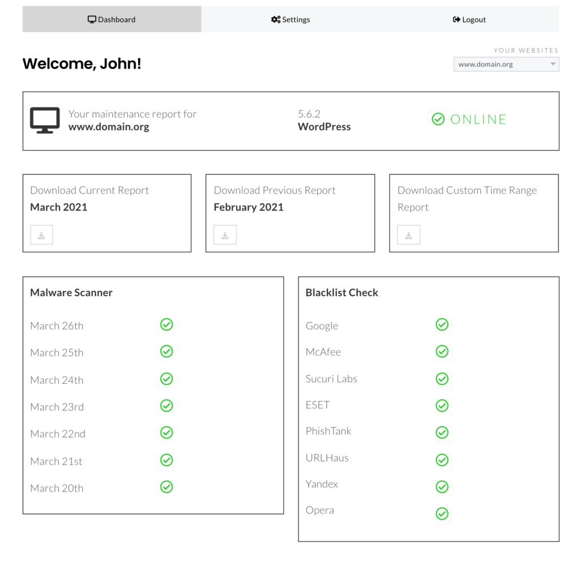This screenshot has height=574, width=580.
Task: Click the Opera blacklist check icon
Action: coord(442,513)
